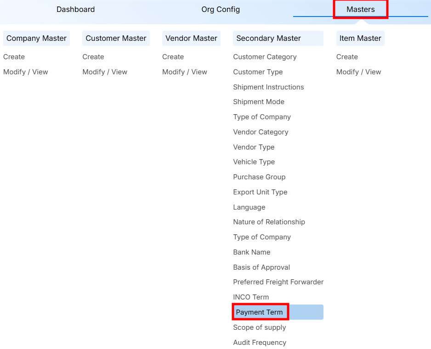Open Modify / View under Item Master
This screenshot has height=349, width=431.
pos(358,72)
